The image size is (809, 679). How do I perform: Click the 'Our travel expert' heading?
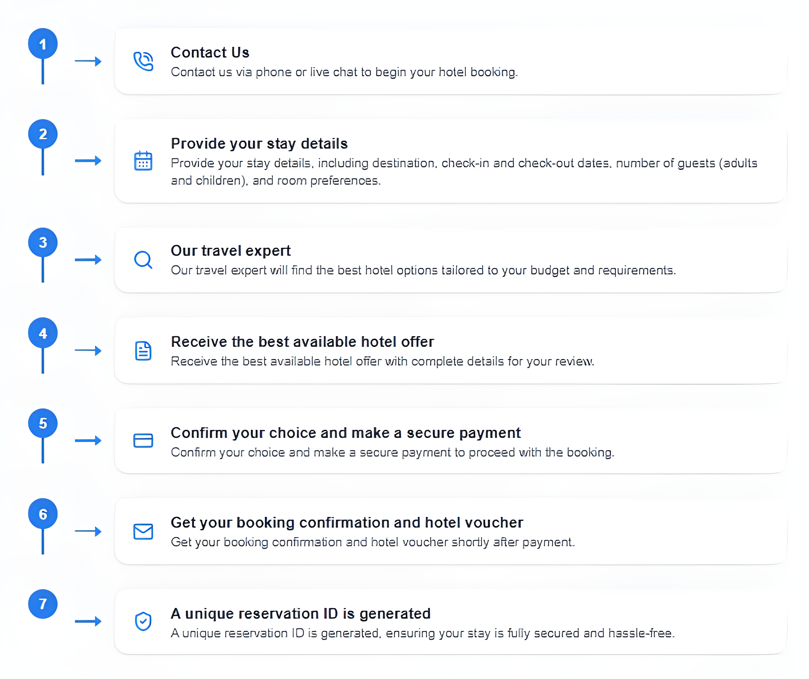pyautogui.click(x=231, y=251)
